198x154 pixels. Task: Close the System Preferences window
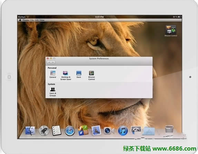click(x=48, y=59)
